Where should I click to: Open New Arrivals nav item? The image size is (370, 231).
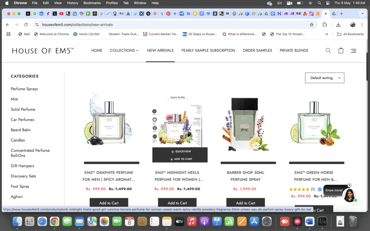click(160, 51)
